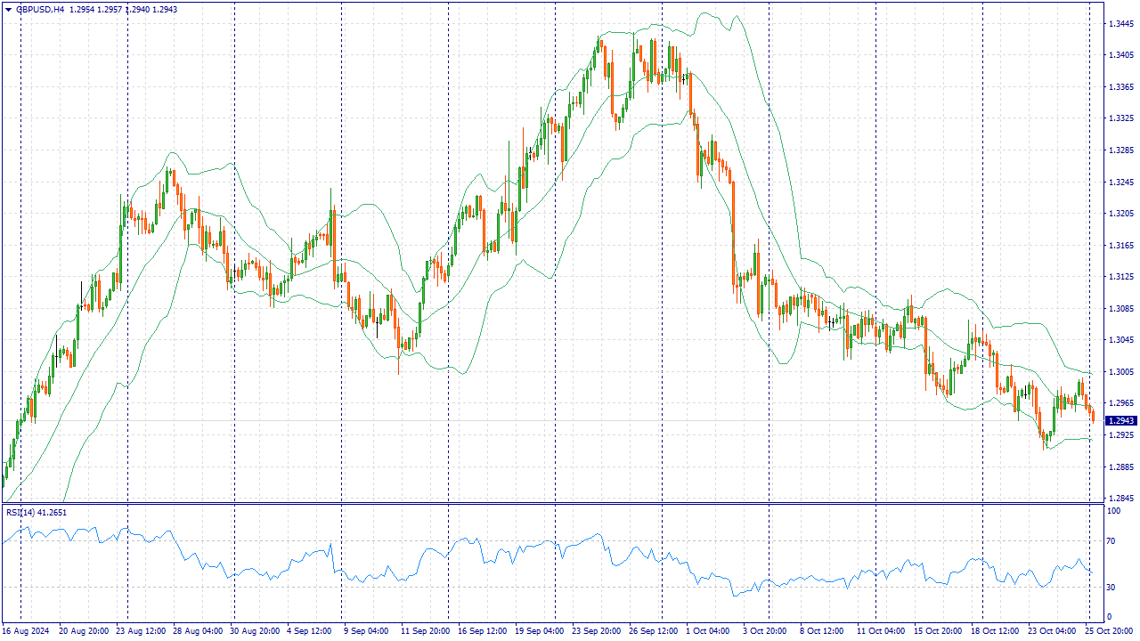
Task: Click the RSI(14) 41.2651 indicator label
Action: 37,512
